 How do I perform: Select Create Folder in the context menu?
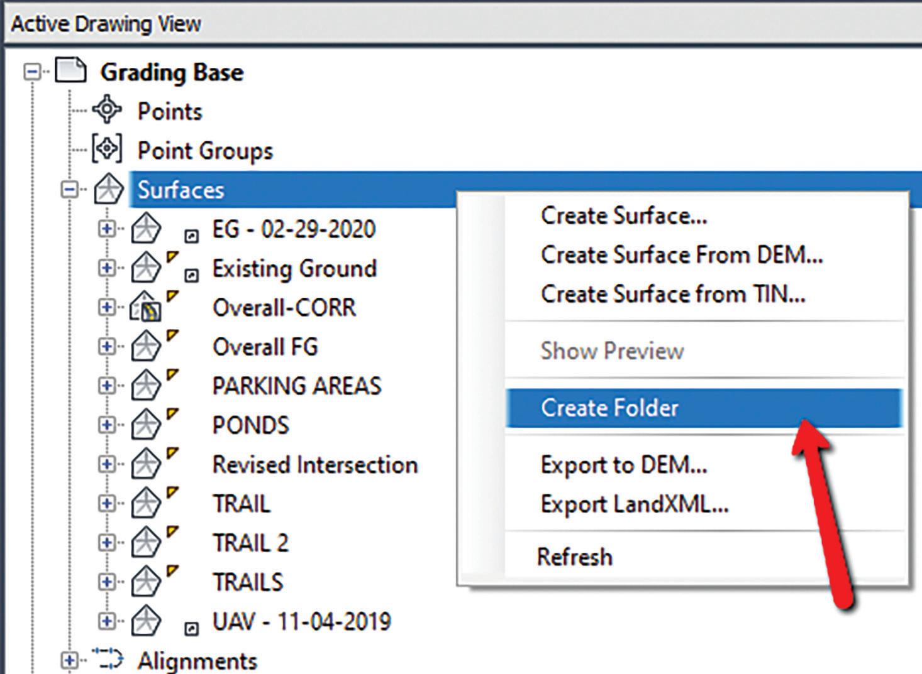click(x=704, y=408)
